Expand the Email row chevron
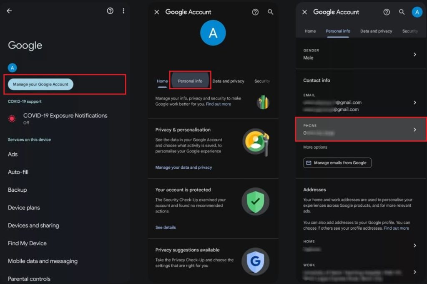The height and width of the screenshot is (284, 427). coord(415,103)
